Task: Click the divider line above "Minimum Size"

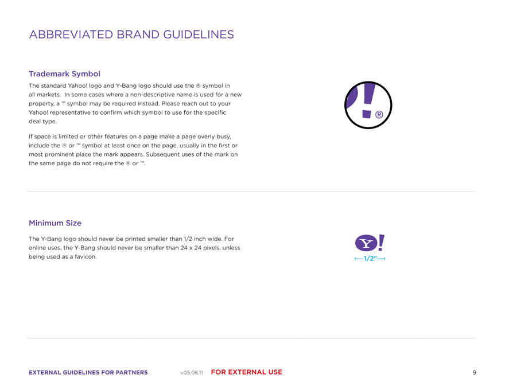Action: tap(251, 192)
